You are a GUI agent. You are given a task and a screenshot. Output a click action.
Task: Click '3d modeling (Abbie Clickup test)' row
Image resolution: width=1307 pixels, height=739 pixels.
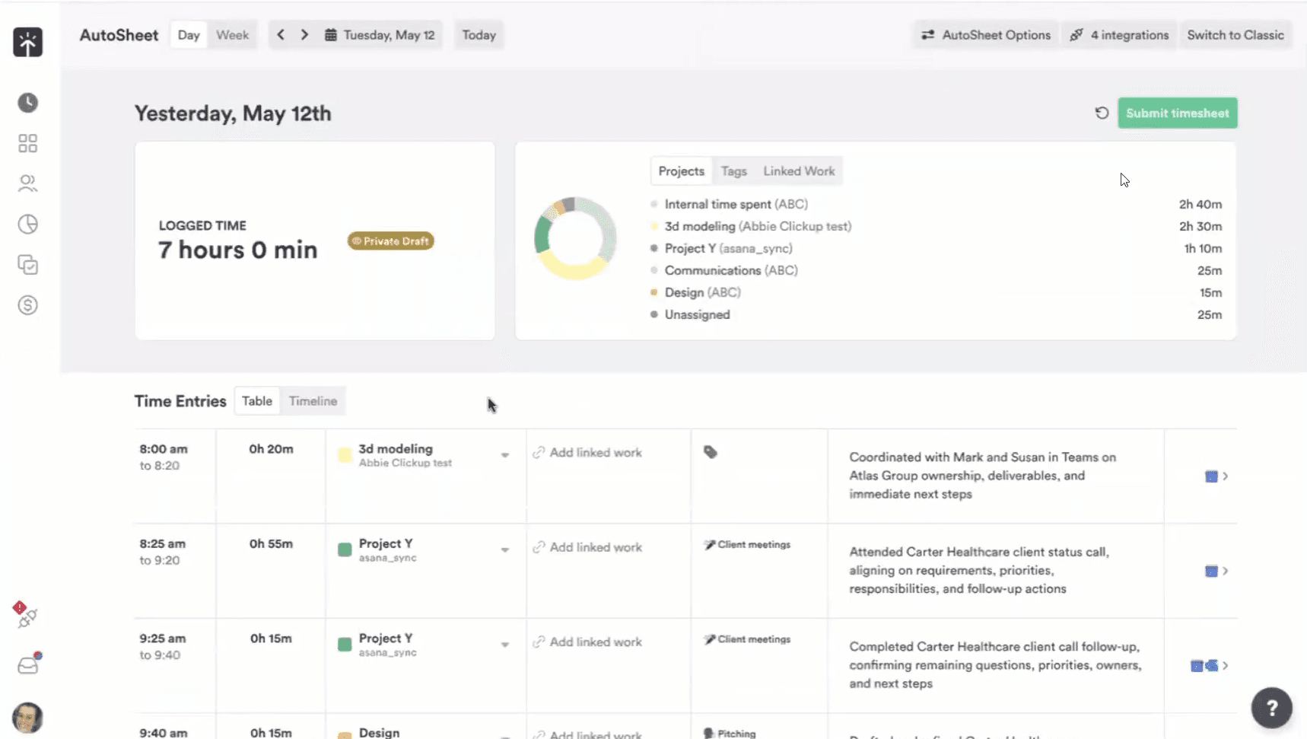(936, 226)
